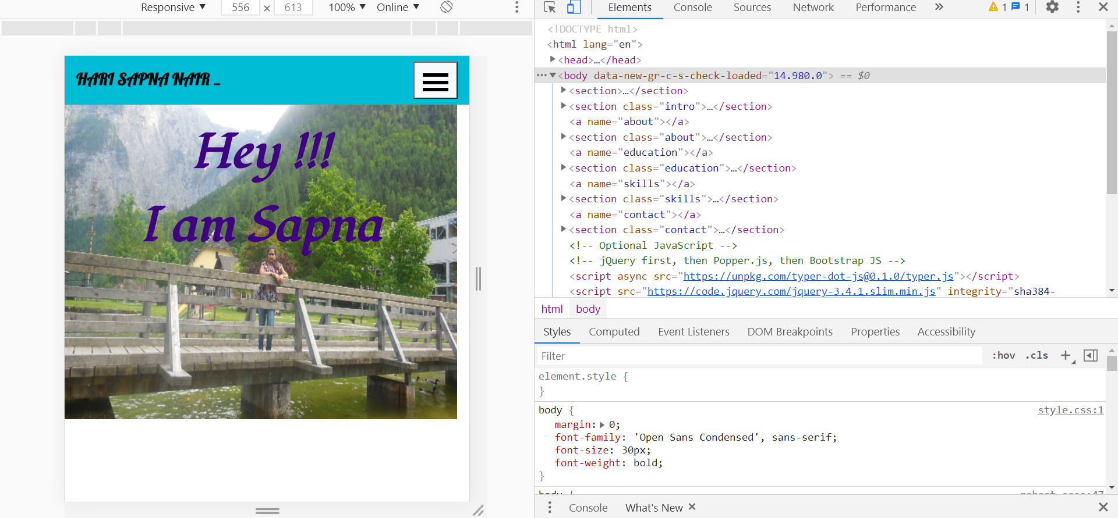Open the Event Listeners tab
Image resolution: width=1118 pixels, height=518 pixels.
click(x=694, y=331)
